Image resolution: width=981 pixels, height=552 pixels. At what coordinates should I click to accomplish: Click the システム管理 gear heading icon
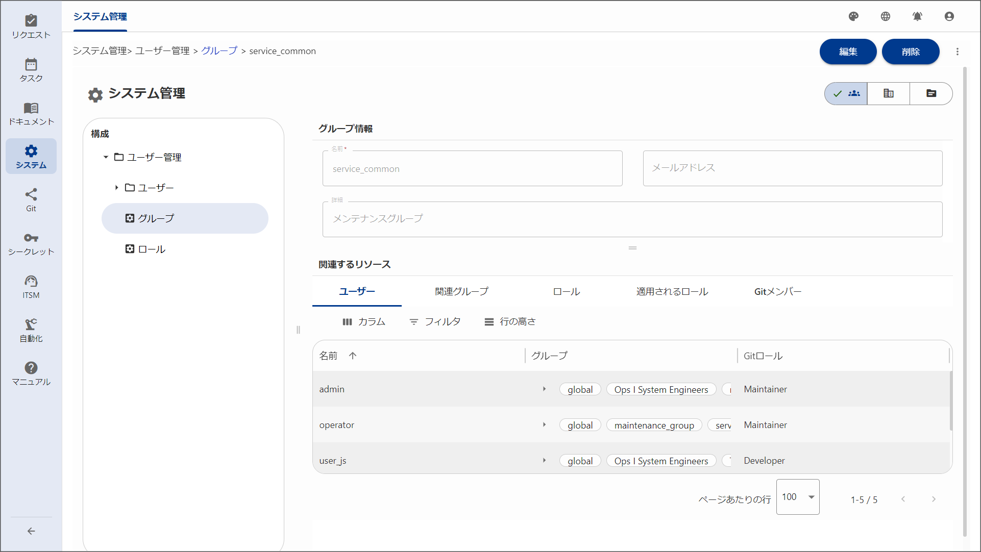[95, 94]
